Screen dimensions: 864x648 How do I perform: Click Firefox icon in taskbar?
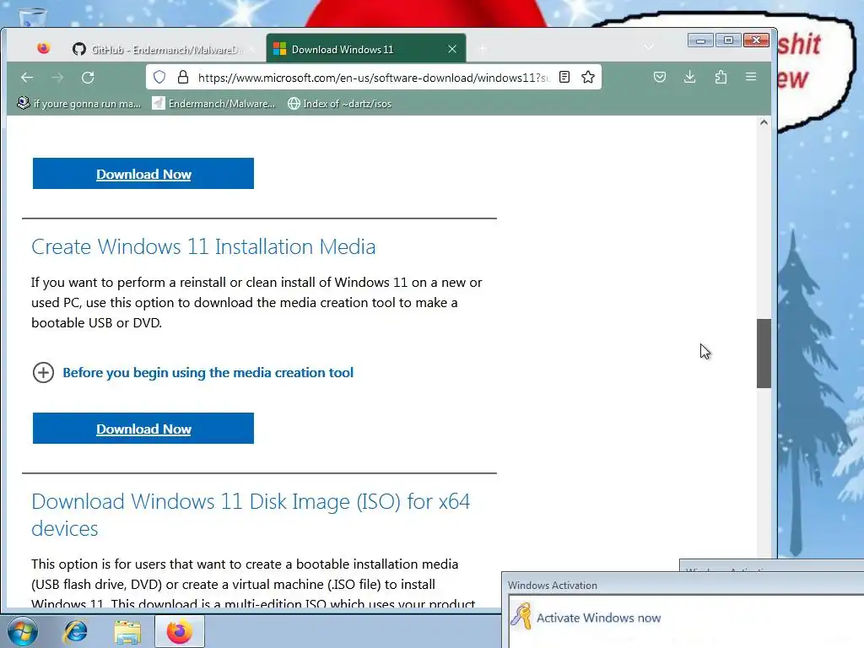[180, 631]
